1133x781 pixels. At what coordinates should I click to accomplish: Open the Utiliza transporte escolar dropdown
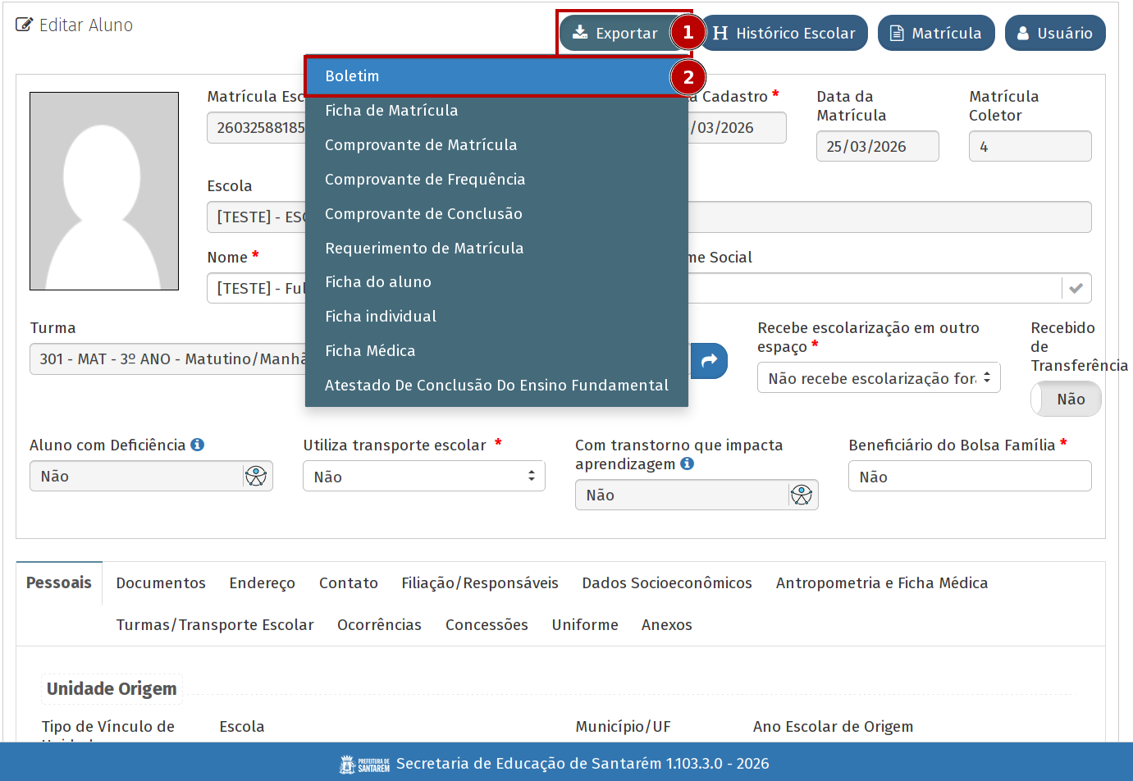(x=423, y=477)
